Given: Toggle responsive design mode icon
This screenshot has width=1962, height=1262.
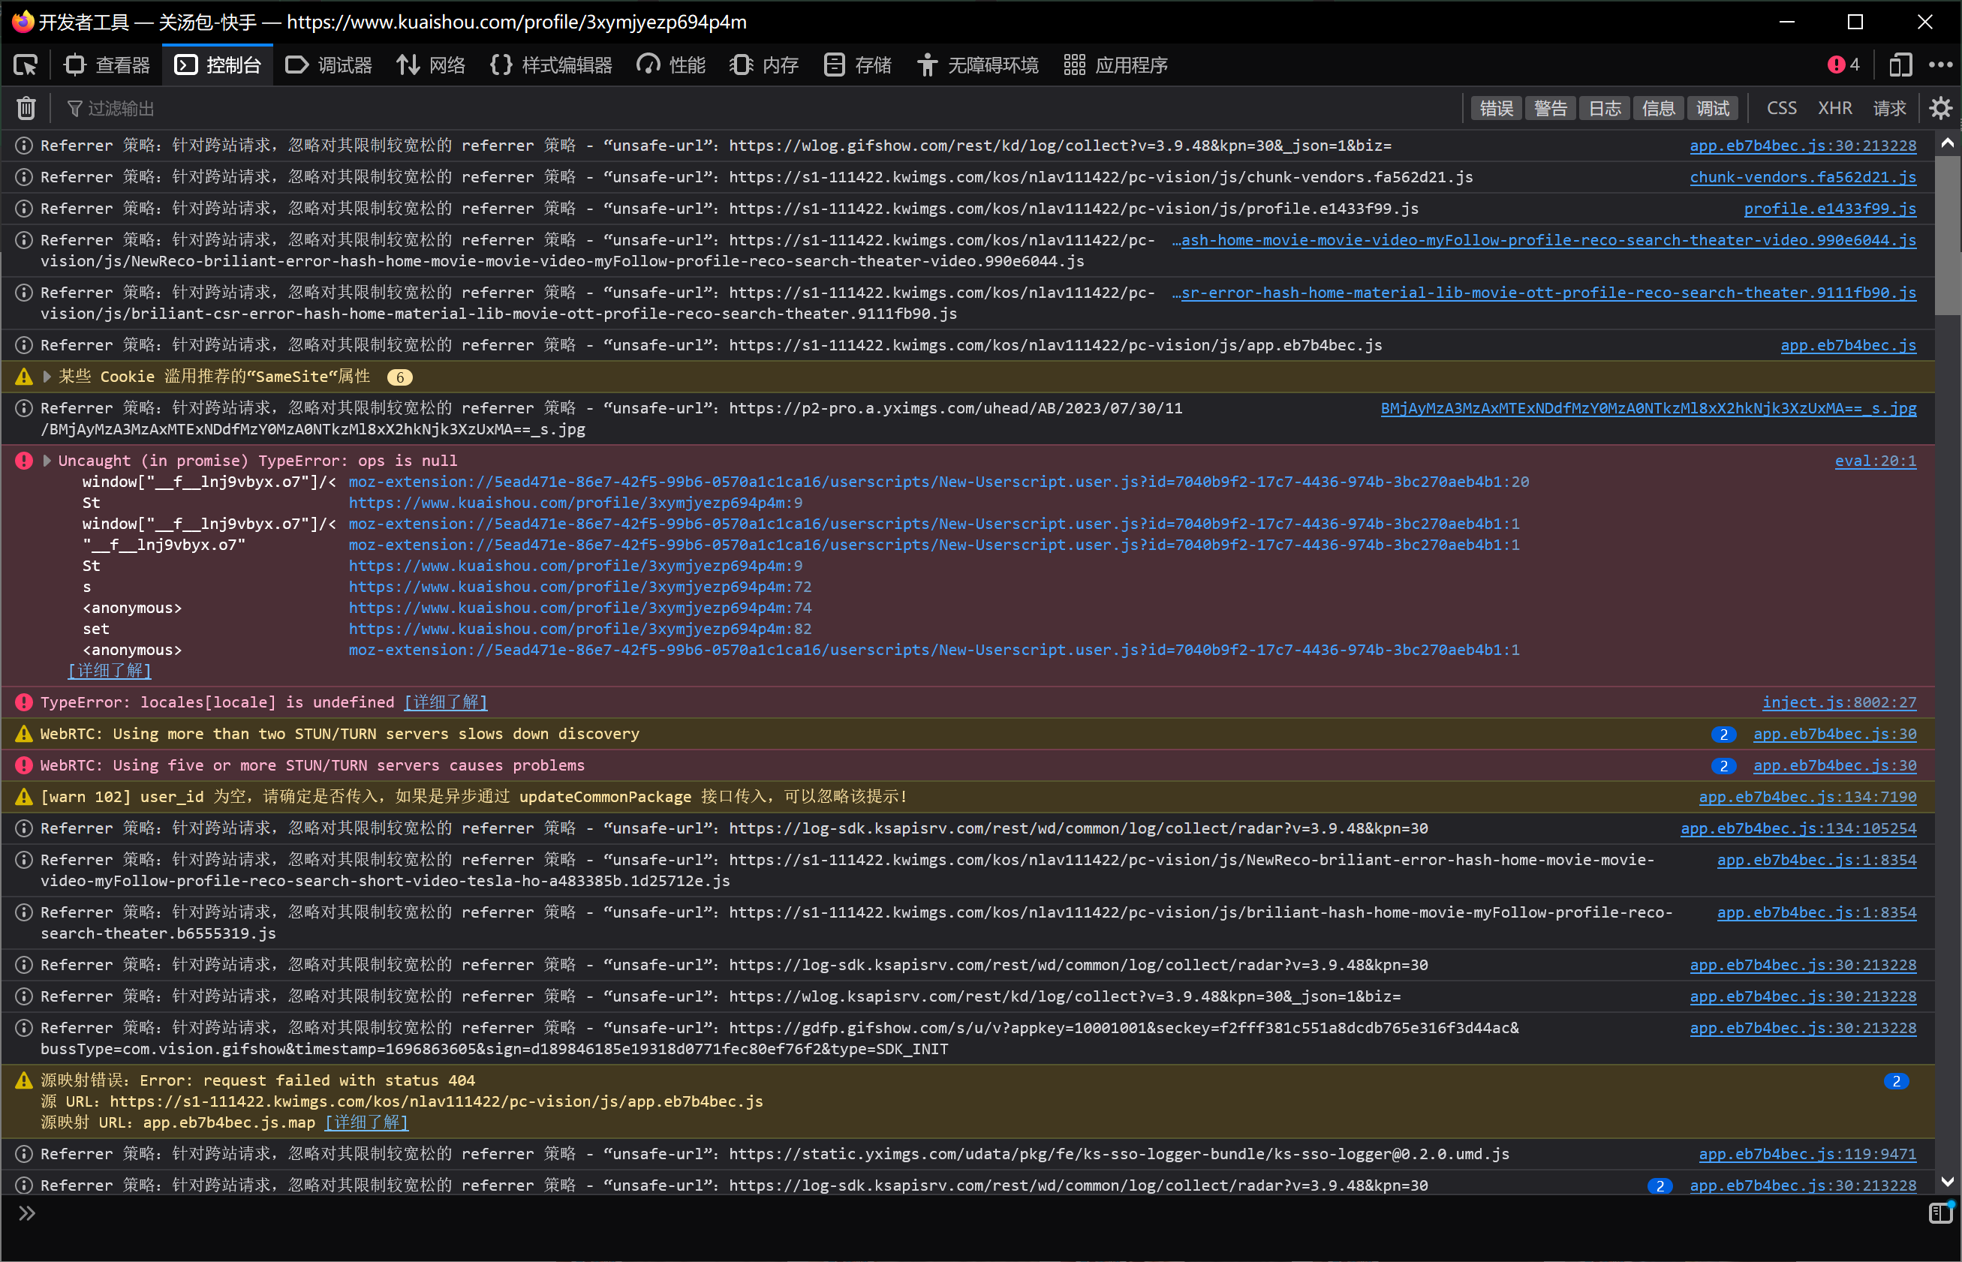Looking at the screenshot, I should (x=1900, y=65).
